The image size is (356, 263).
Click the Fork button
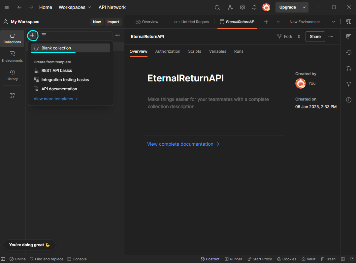pyautogui.click(x=285, y=37)
